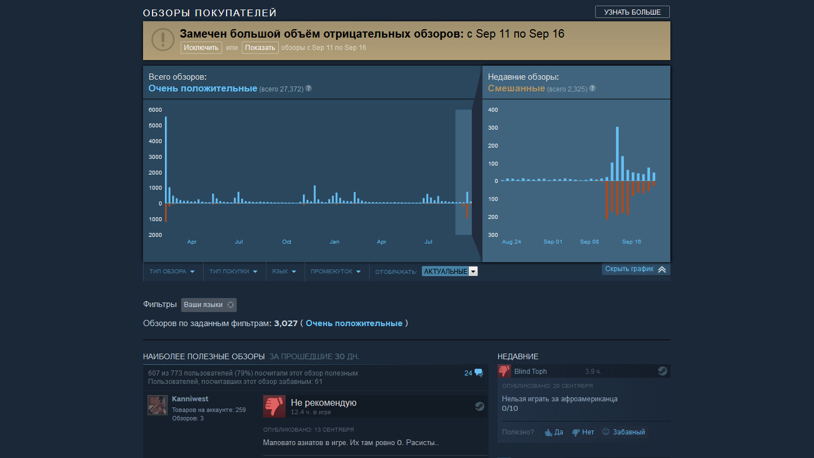Vote 'Да' thumbs-up on Blind Toph's review
814x458 pixels.
554,432
